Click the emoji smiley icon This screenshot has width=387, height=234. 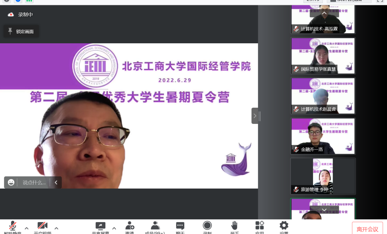coord(11,182)
